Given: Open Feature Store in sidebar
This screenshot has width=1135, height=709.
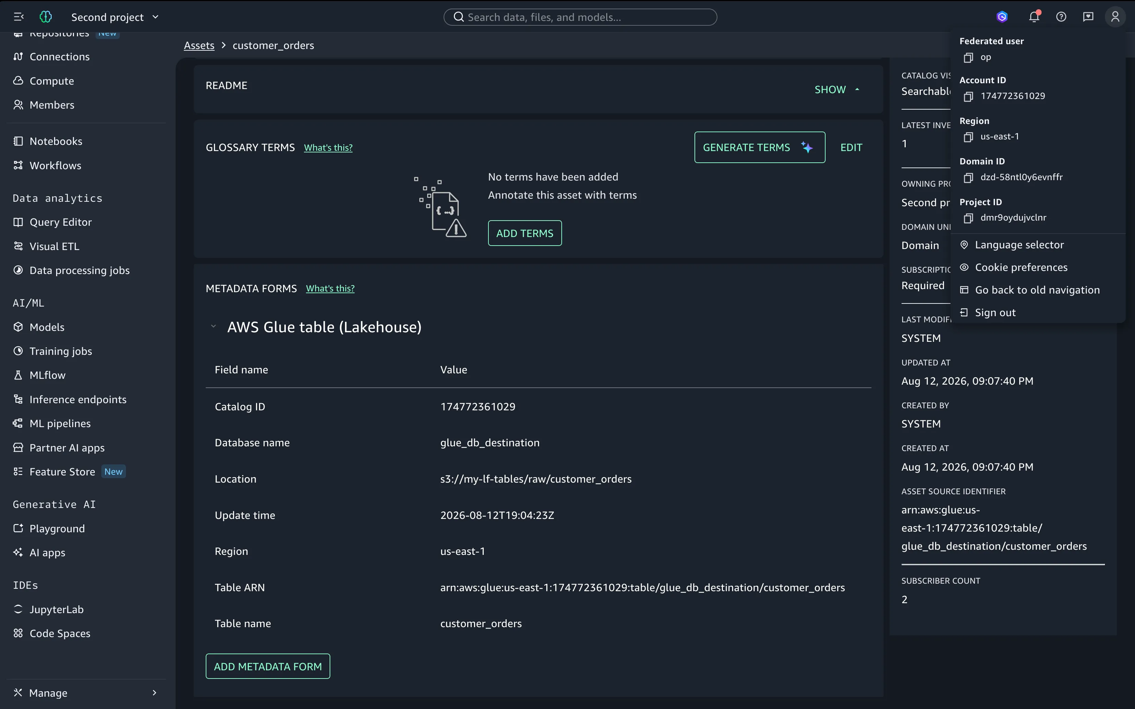Looking at the screenshot, I should (62, 472).
